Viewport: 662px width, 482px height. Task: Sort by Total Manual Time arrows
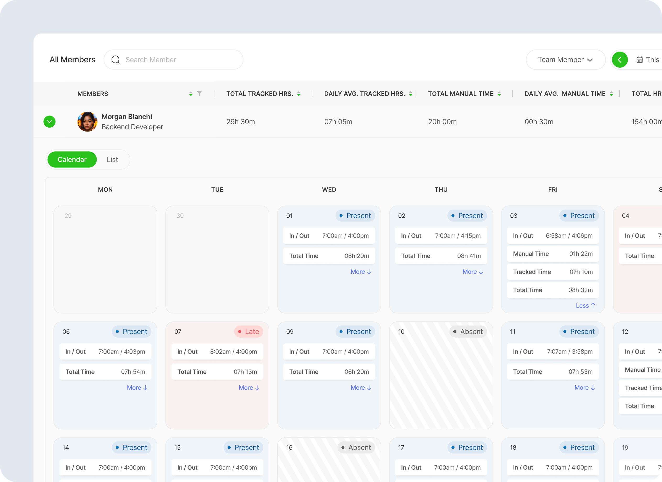tap(499, 94)
